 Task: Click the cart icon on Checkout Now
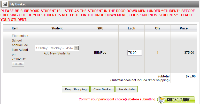(x=161, y=100)
